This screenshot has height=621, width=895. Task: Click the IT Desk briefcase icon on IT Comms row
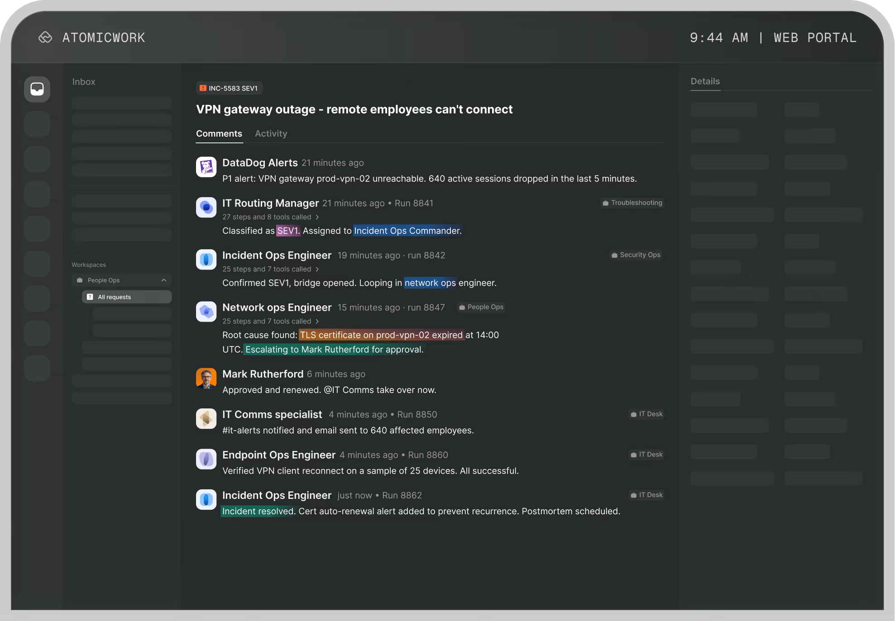[x=633, y=414]
